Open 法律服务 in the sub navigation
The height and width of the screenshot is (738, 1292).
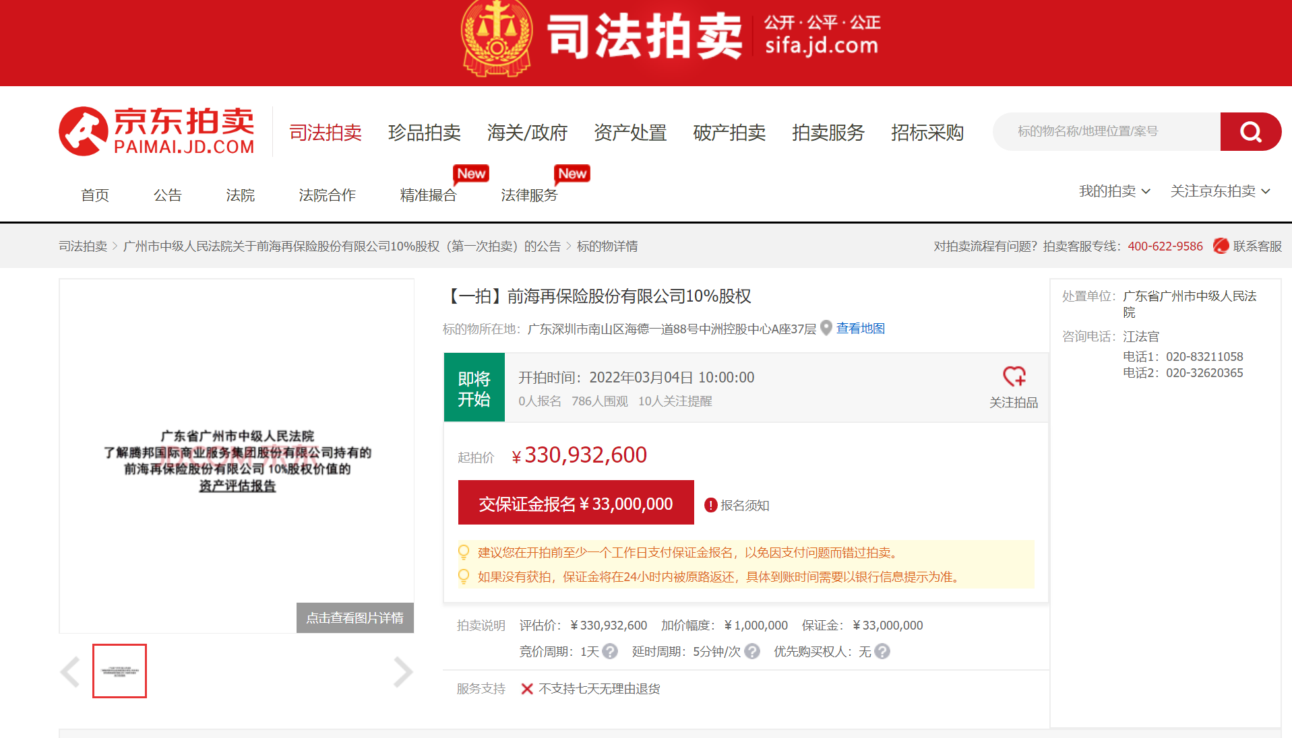[x=530, y=195]
